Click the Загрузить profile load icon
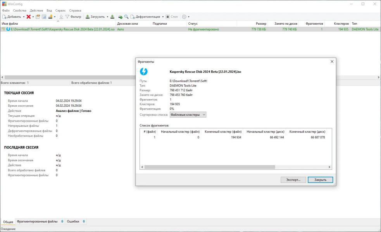 (88, 17)
